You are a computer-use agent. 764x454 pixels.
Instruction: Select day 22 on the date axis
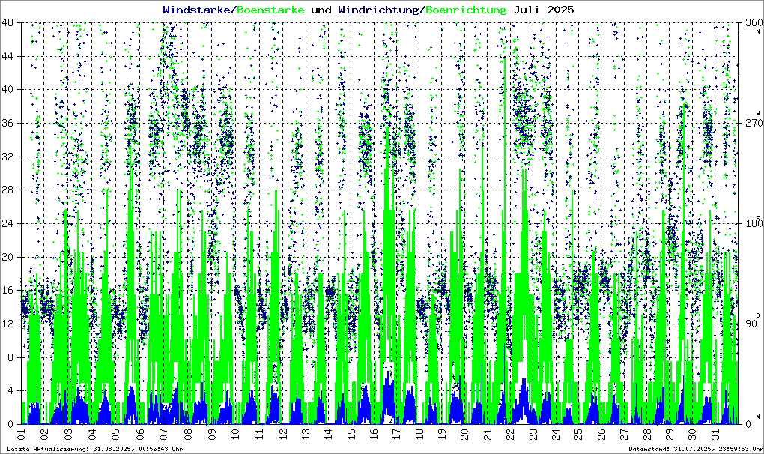511,434
